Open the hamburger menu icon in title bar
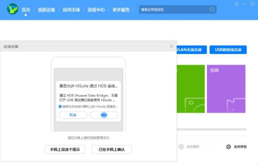The width and height of the screenshot is (258, 164). pos(237,4)
